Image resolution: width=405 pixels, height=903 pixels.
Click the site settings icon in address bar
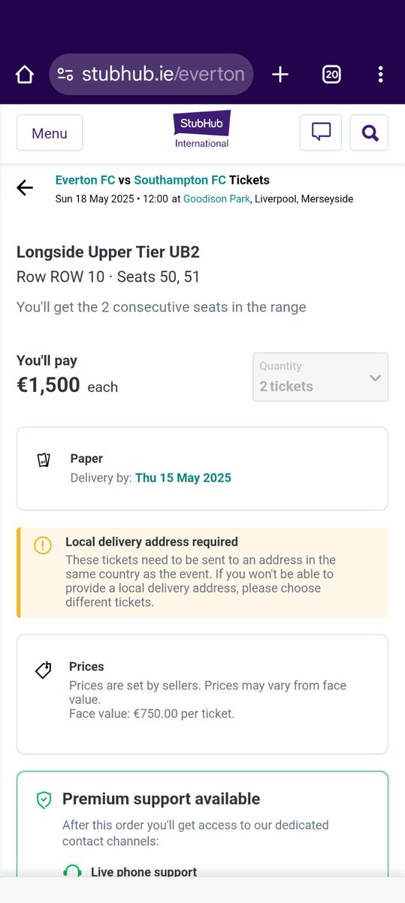pyautogui.click(x=65, y=74)
